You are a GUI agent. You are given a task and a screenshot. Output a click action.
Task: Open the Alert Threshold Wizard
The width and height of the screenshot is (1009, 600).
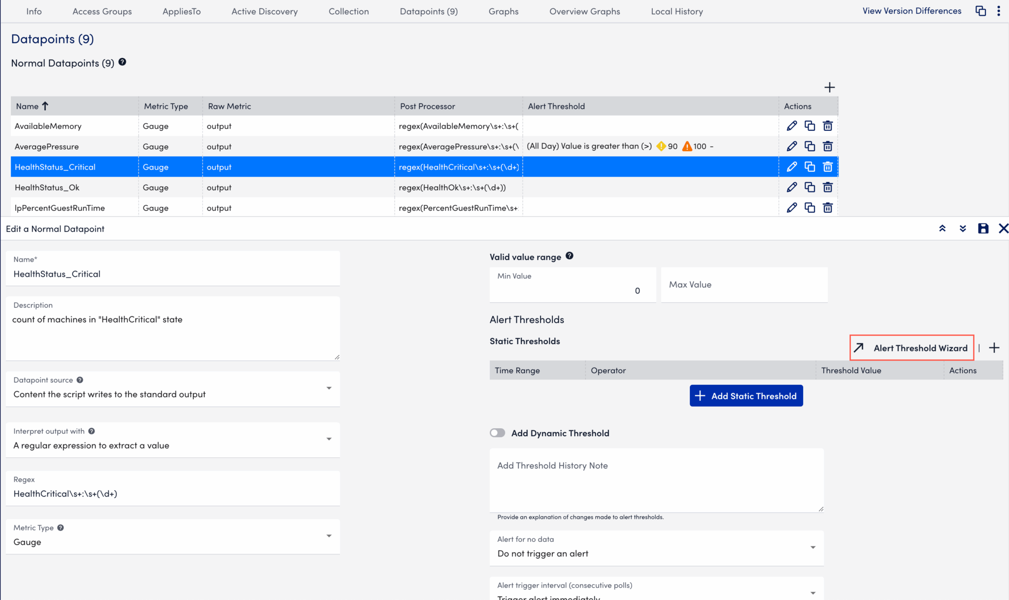912,348
